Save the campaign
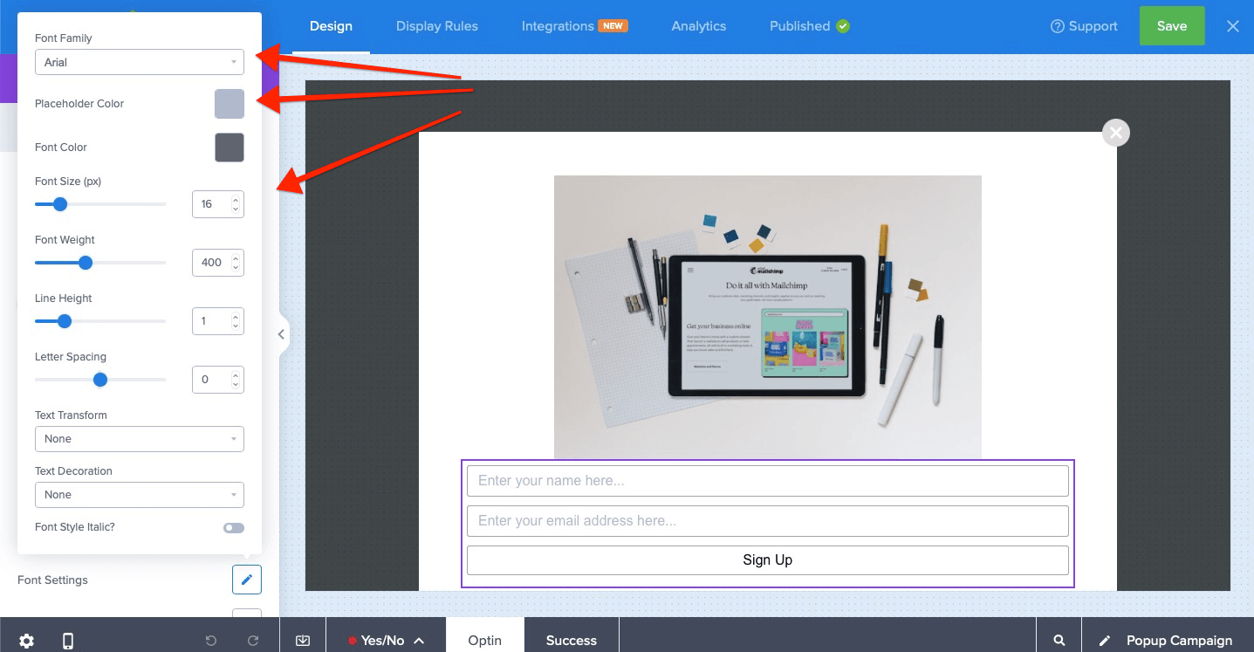The height and width of the screenshot is (652, 1254). (x=1172, y=26)
